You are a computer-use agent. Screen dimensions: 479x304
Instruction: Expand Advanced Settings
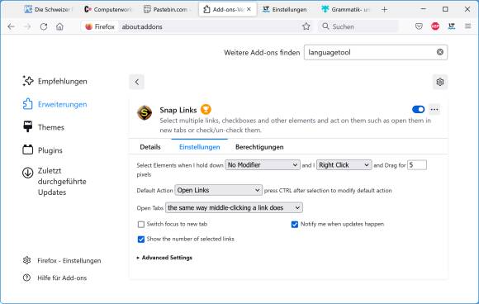[x=164, y=258]
